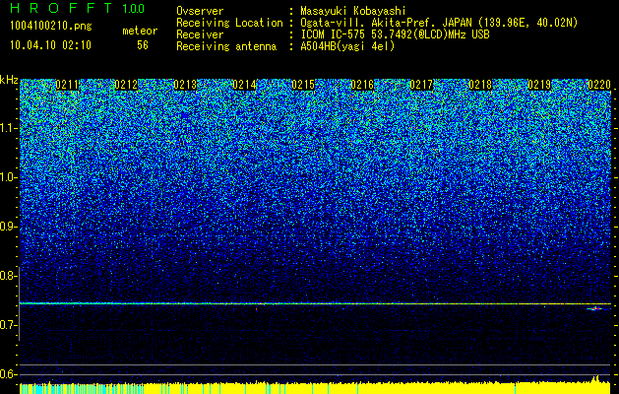Click the Ovserver field label
Image resolution: width=619 pixels, height=394 pixels.
200,11
